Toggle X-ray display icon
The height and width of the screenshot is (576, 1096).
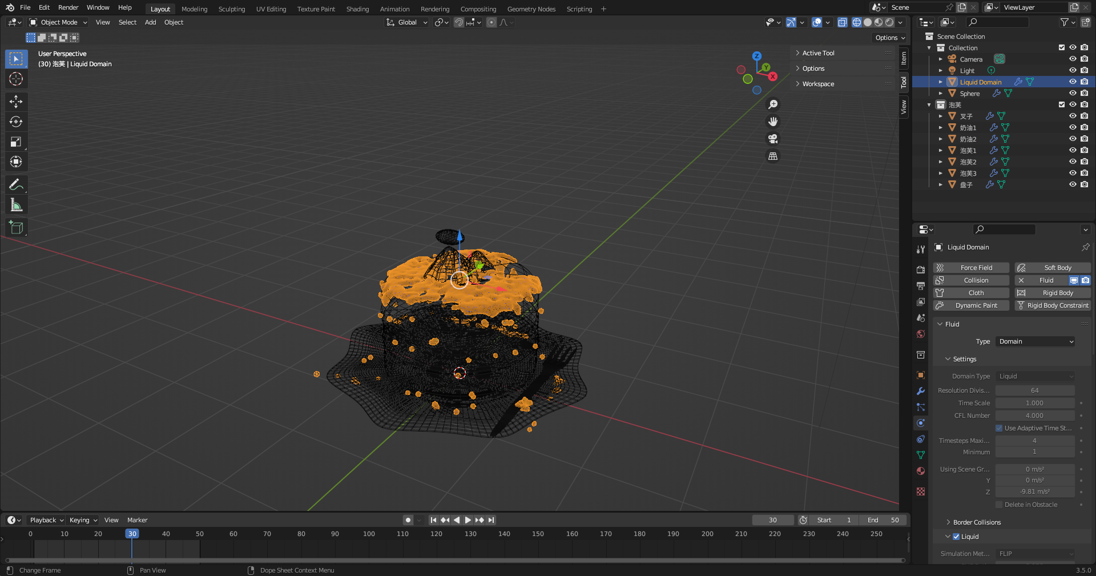[x=843, y=22]
